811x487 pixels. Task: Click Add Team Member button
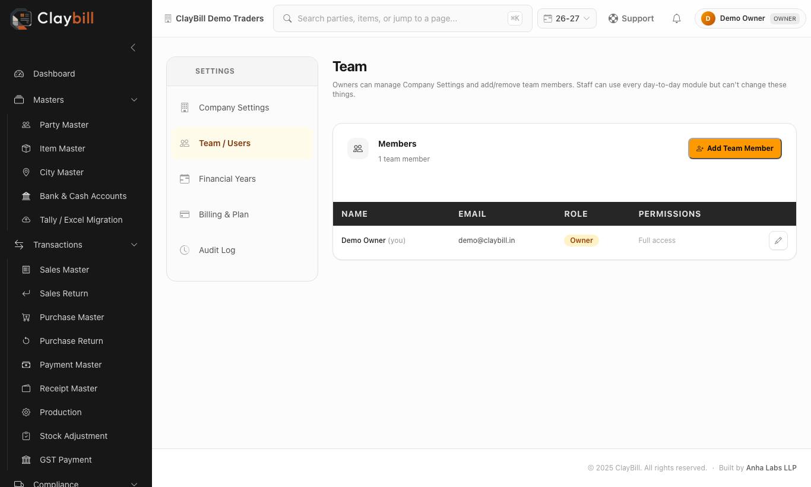coord(735,148)
